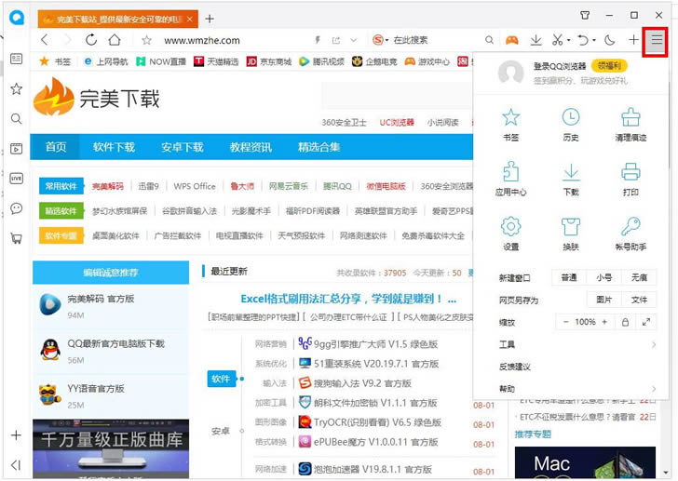Click the scissors screenshot tool
Image resolution: width=678 pixels, height=481 pixels.
(x=557, y=40)
